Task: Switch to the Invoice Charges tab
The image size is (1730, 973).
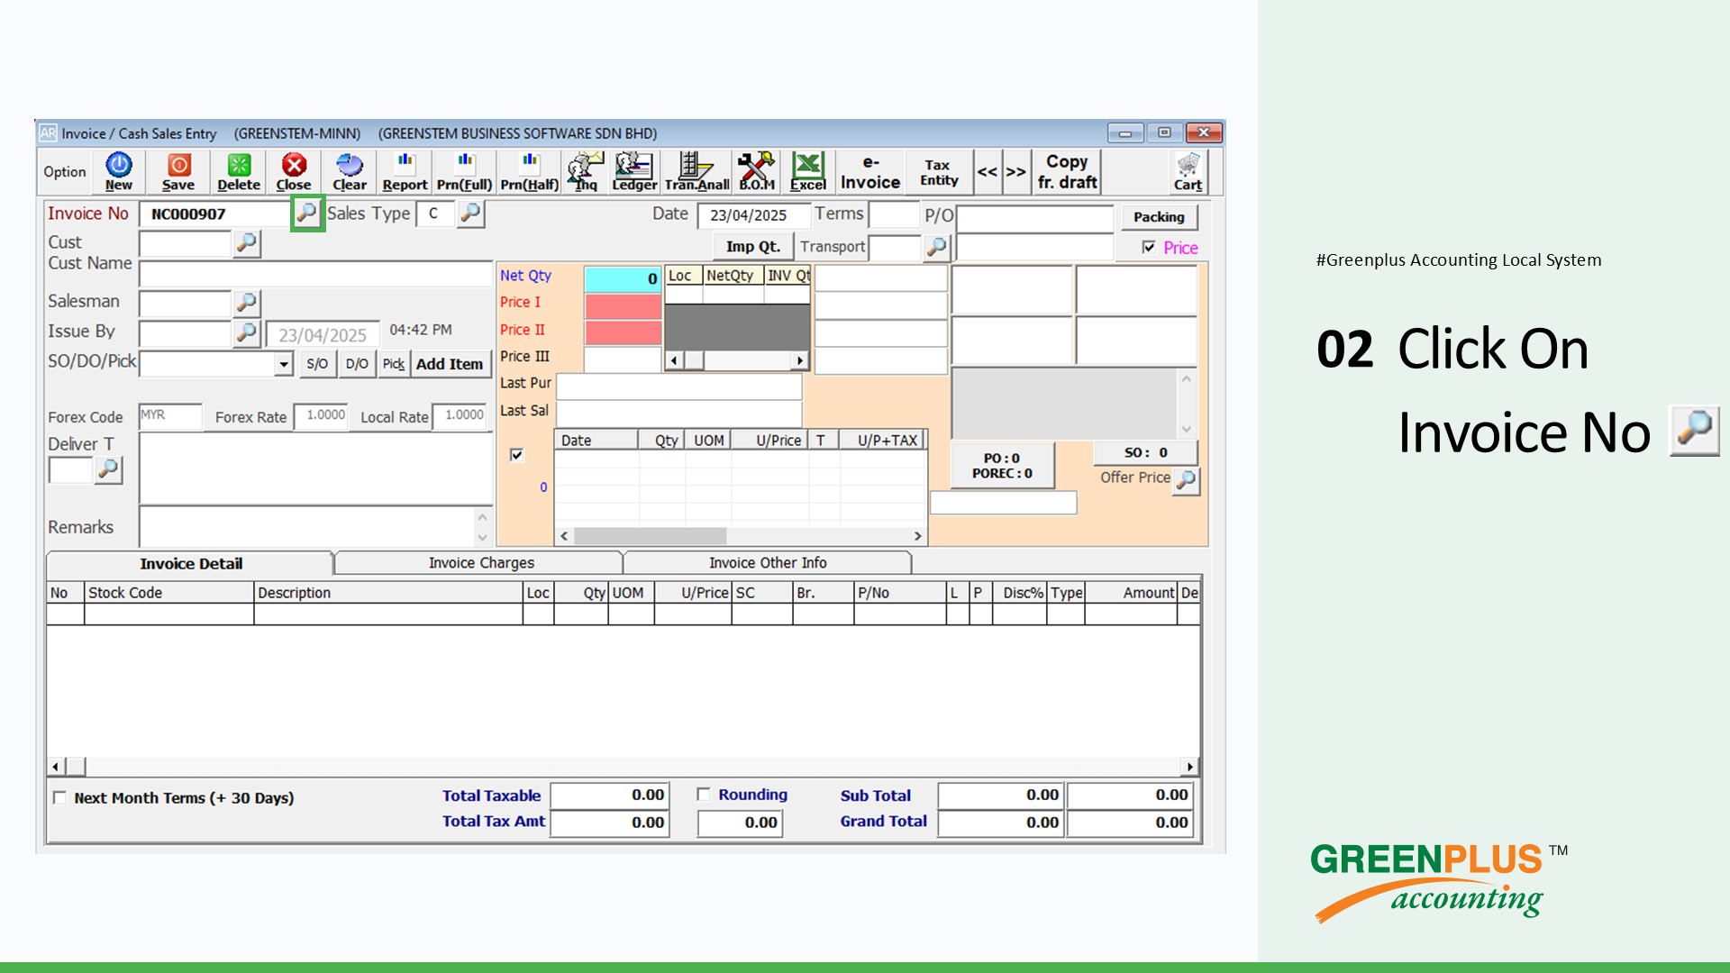Action: coord(481,563)
